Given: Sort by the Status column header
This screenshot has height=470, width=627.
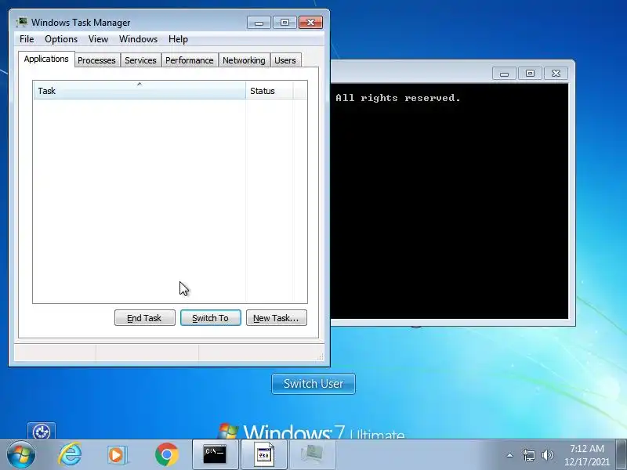Looking at the screenshot, I should tap(269, 90).
